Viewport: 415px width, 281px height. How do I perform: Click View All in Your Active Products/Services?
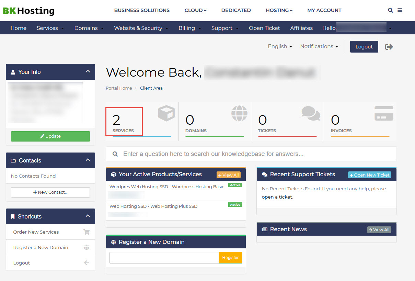point(229,175)
